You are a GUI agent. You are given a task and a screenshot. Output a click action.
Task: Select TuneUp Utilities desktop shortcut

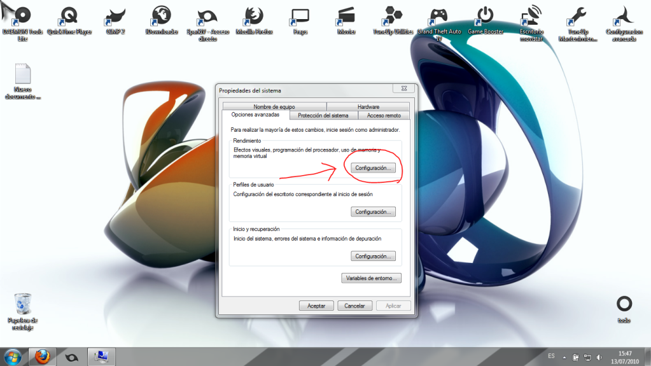pyautogui.click(x=393, y=17)
